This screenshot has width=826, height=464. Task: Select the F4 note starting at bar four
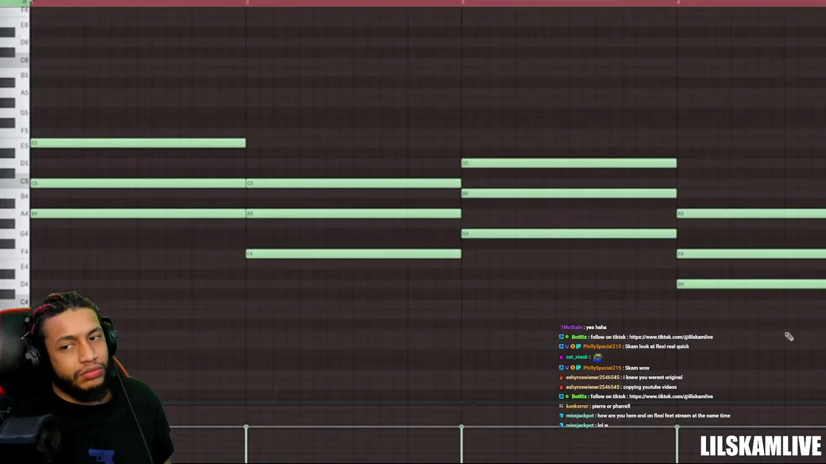(751, 254)
